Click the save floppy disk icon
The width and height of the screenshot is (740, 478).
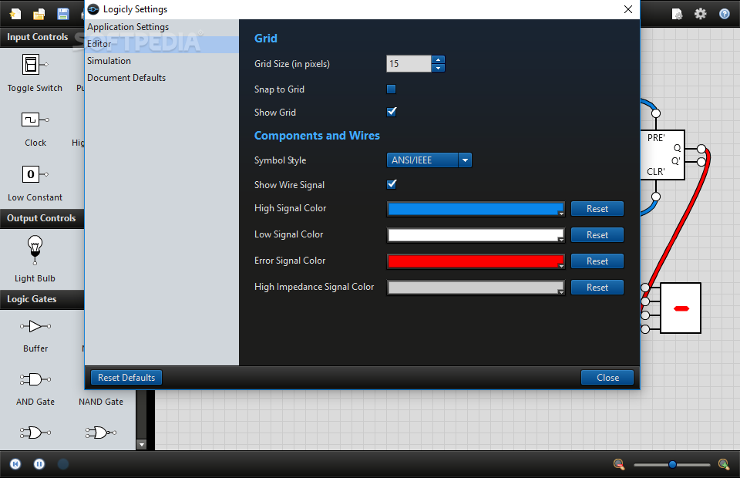62,14
